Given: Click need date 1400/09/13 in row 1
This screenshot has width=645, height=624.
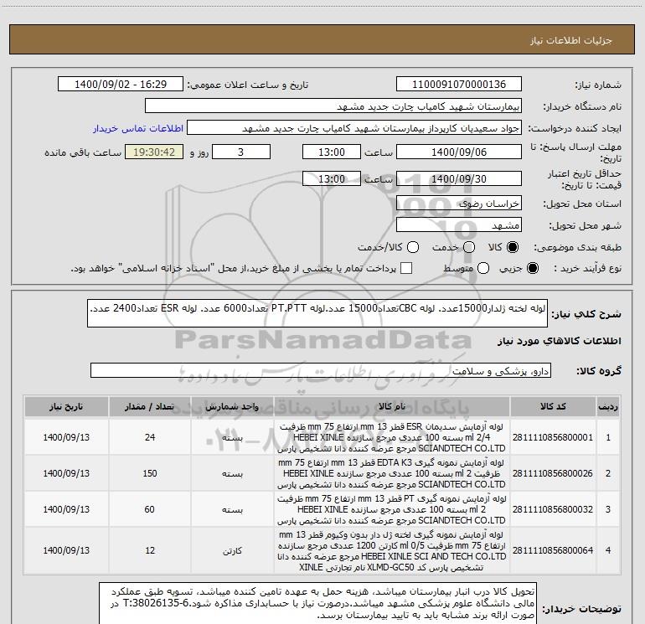Looking at the screenshot, I should [x=66, y=437].
